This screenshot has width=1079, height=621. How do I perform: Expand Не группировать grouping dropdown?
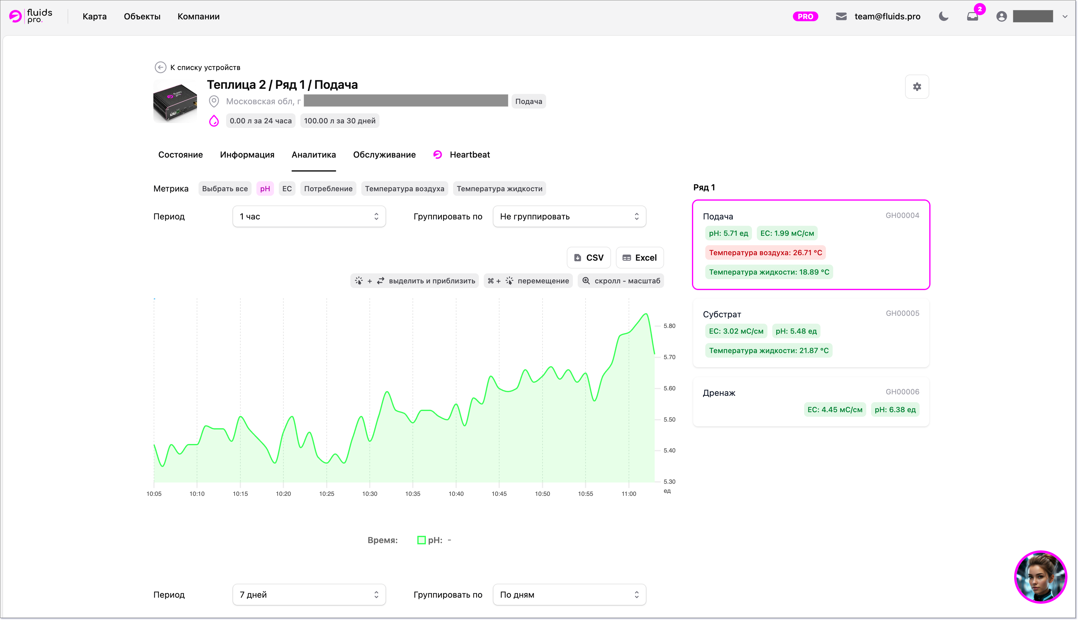pyautogui.click(x=569, y=216)
